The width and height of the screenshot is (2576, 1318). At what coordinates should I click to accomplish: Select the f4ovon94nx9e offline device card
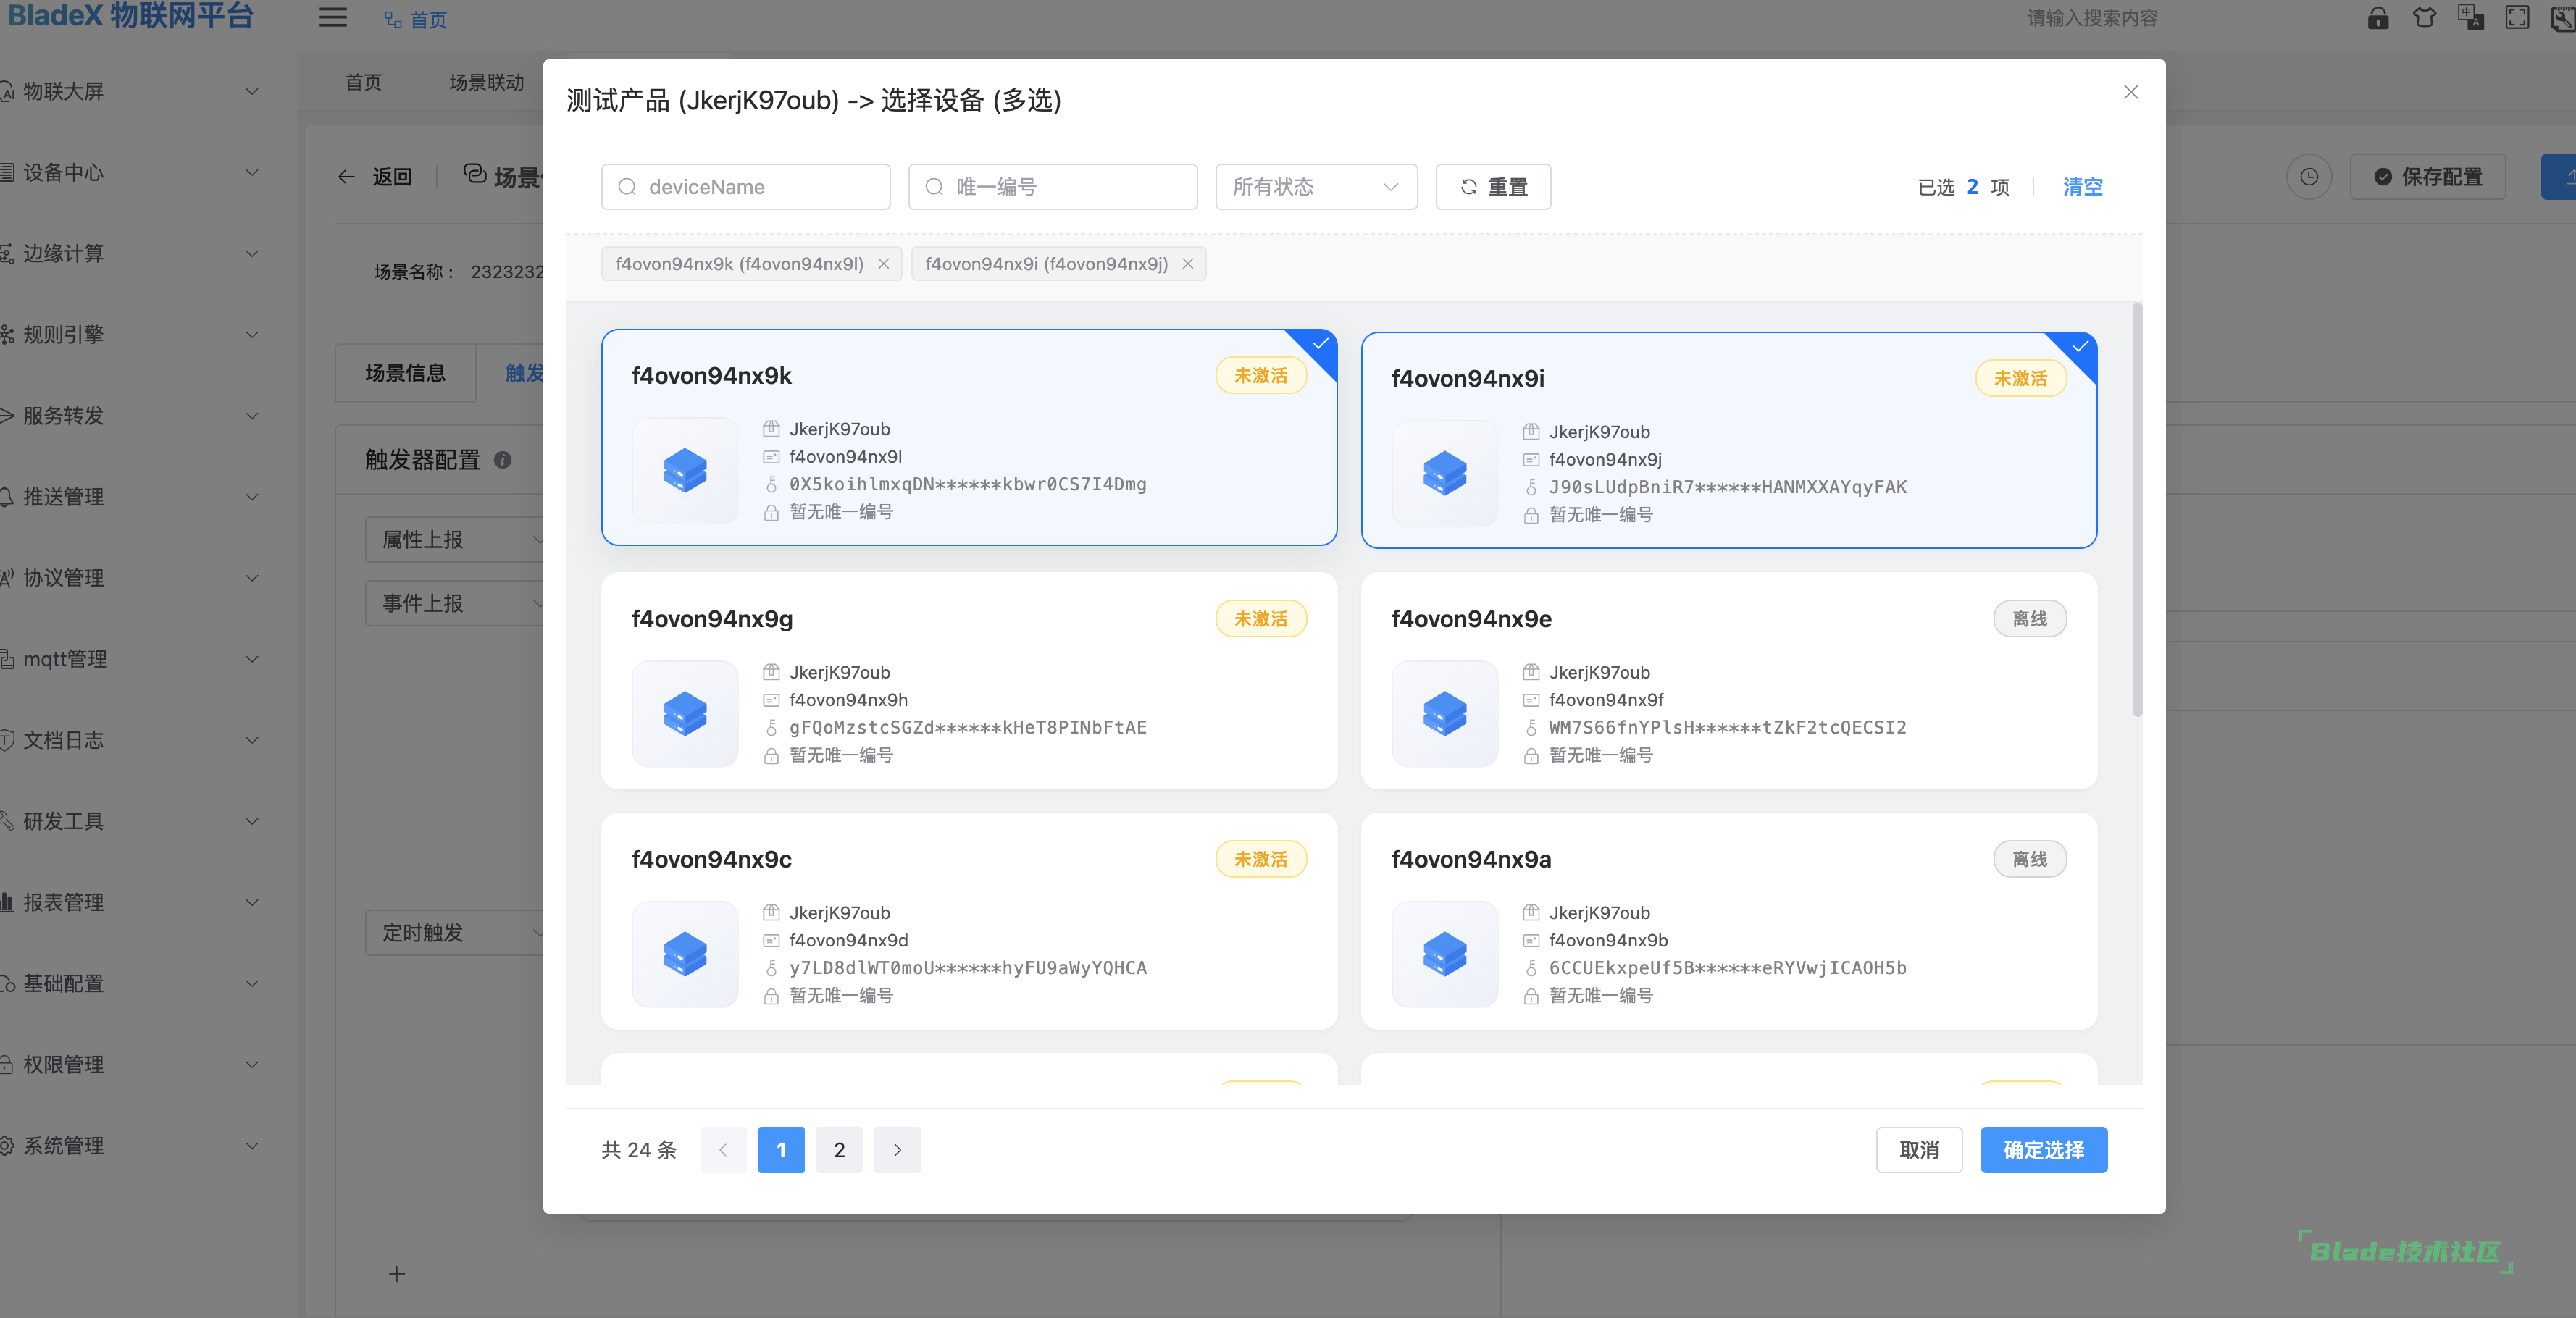pyautogui.click(x=1728, y=680)
